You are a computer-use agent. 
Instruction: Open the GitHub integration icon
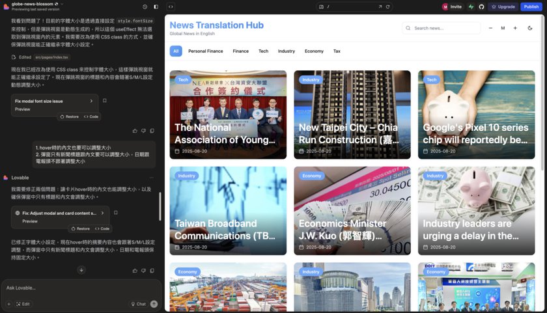point(481,7)
